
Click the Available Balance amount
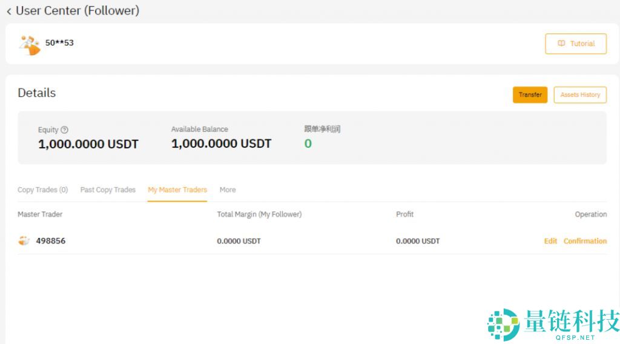pyautogui.click(x=221, y=144)
